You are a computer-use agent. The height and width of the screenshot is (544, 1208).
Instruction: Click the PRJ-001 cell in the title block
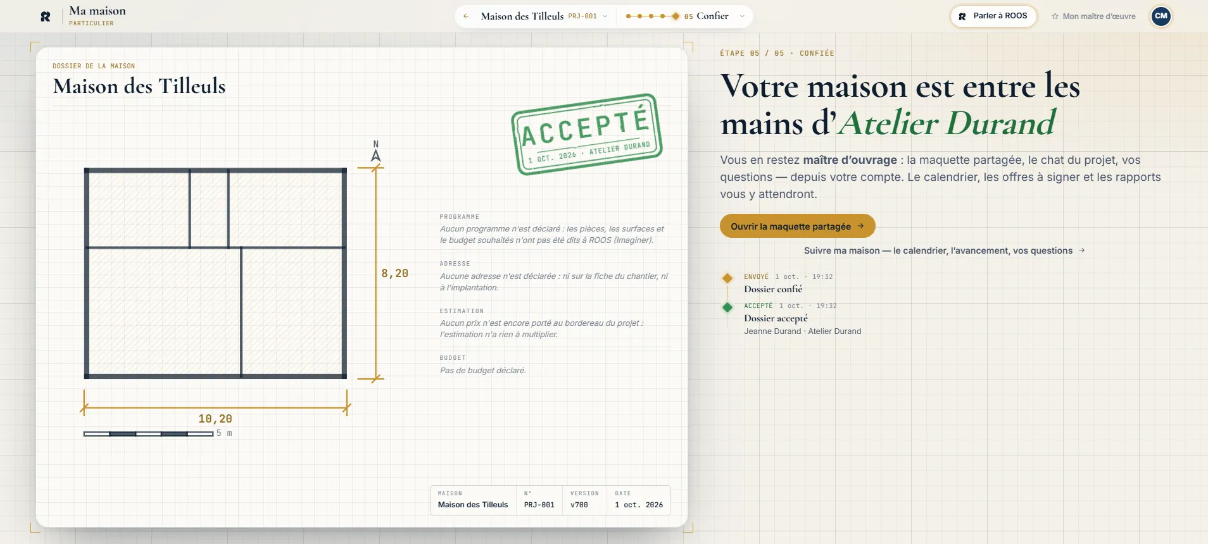click(539, 500)
